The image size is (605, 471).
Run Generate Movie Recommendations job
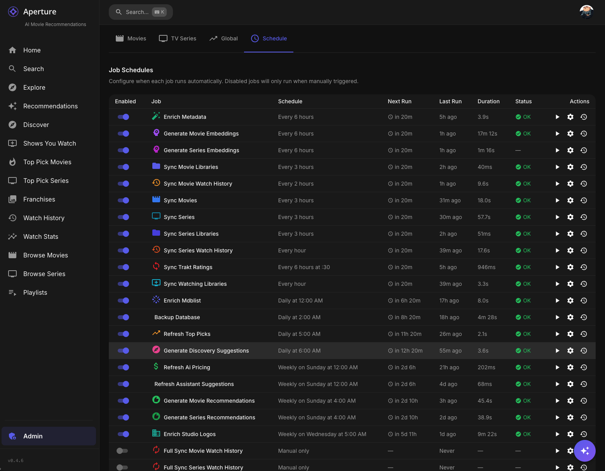(557, 401)
